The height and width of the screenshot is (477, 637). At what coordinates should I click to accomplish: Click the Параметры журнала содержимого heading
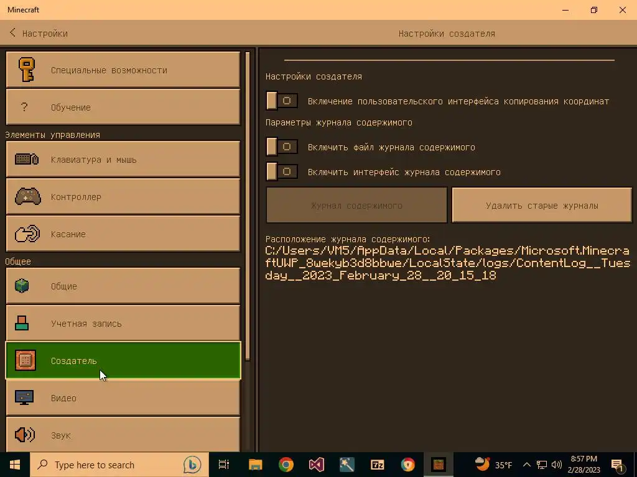(339, 122)
